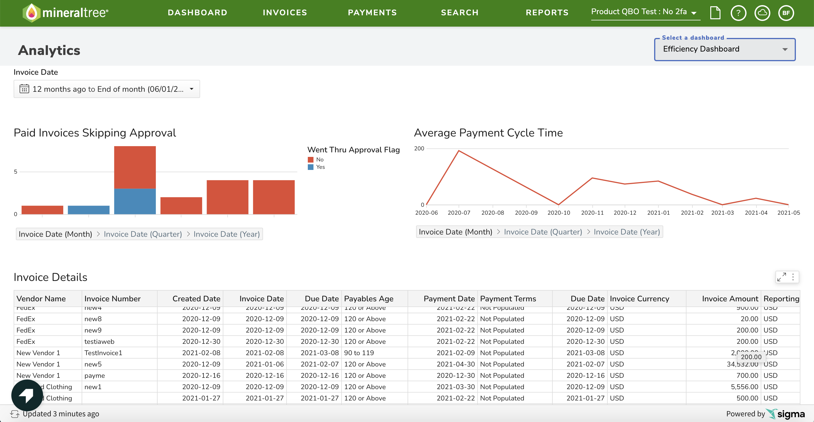Viewport: 814px width, 422px height.
Task: Open the Invoice Date range filter dropdown
Action: click(107, 89)
